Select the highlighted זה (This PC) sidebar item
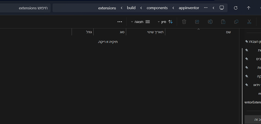261x124 pixels. click(253, 119)
